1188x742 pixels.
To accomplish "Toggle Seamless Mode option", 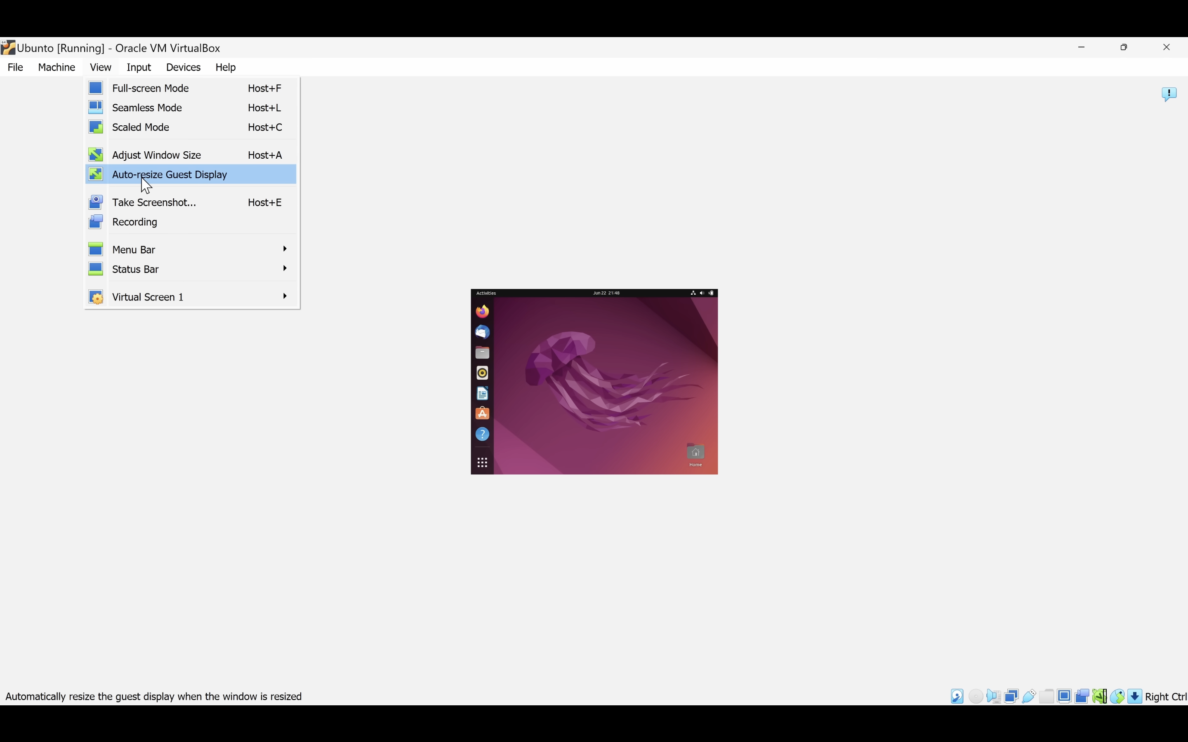I will click(147, 108).
